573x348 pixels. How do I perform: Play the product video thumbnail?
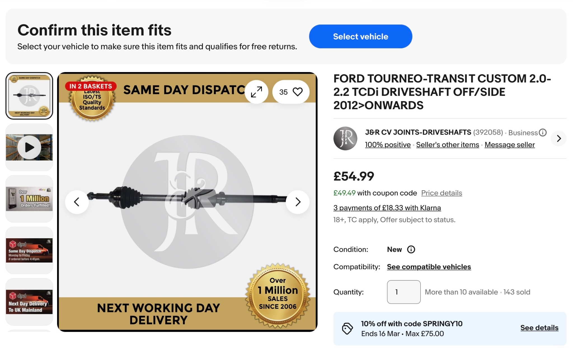(29, 147)
